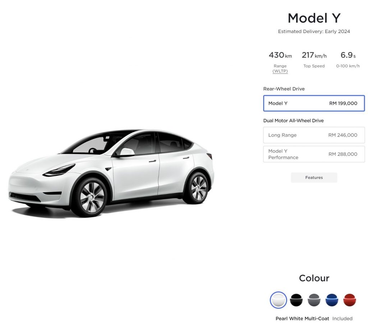Screen dimensions: 368x325
Task: Choose the Solid Black paint swatch
Action: (x=296, y=300)
